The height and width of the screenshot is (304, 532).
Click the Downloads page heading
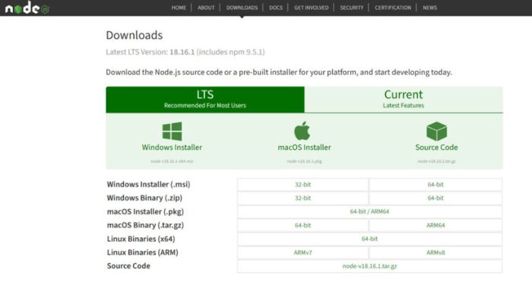click(135, 35)
